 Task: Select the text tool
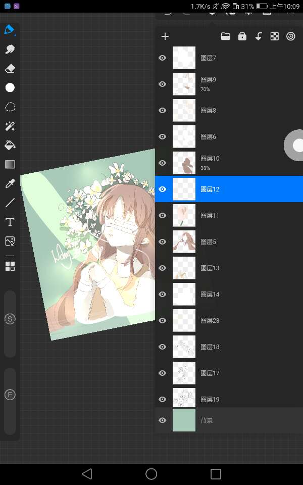click(x=10, y=222)
